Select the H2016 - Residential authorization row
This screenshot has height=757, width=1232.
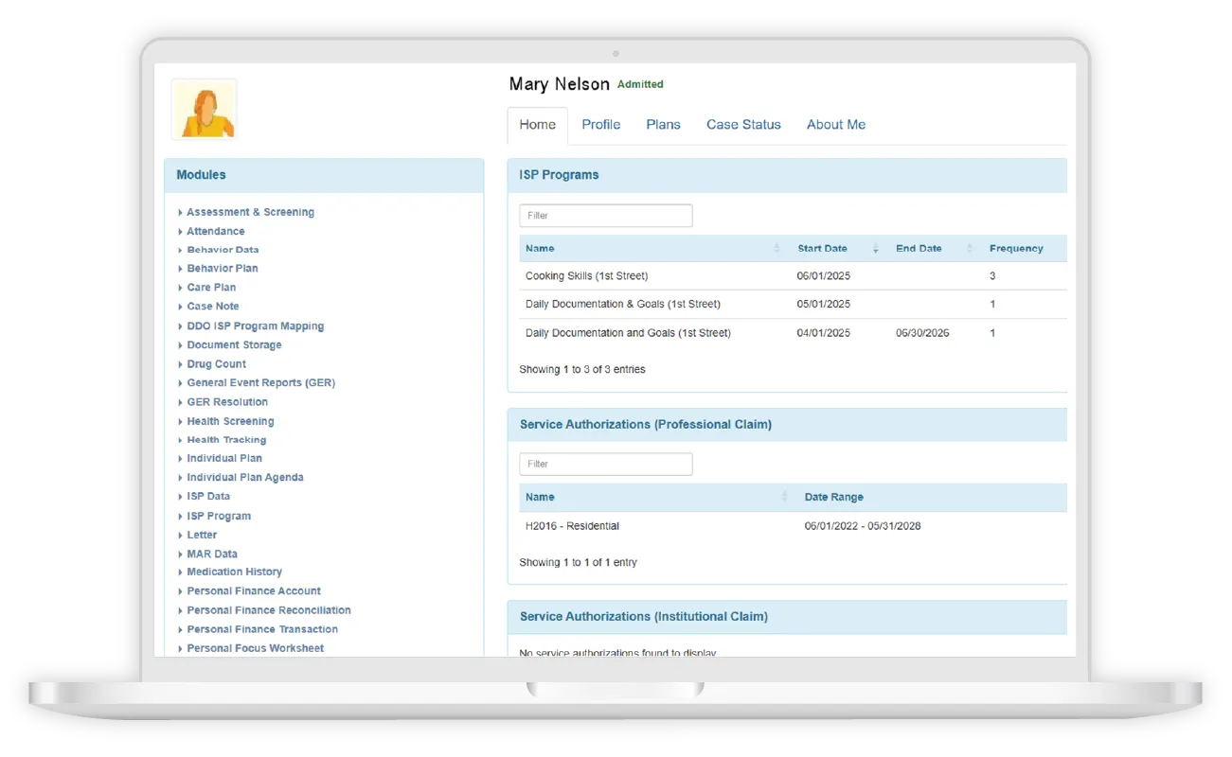point(572,526)
